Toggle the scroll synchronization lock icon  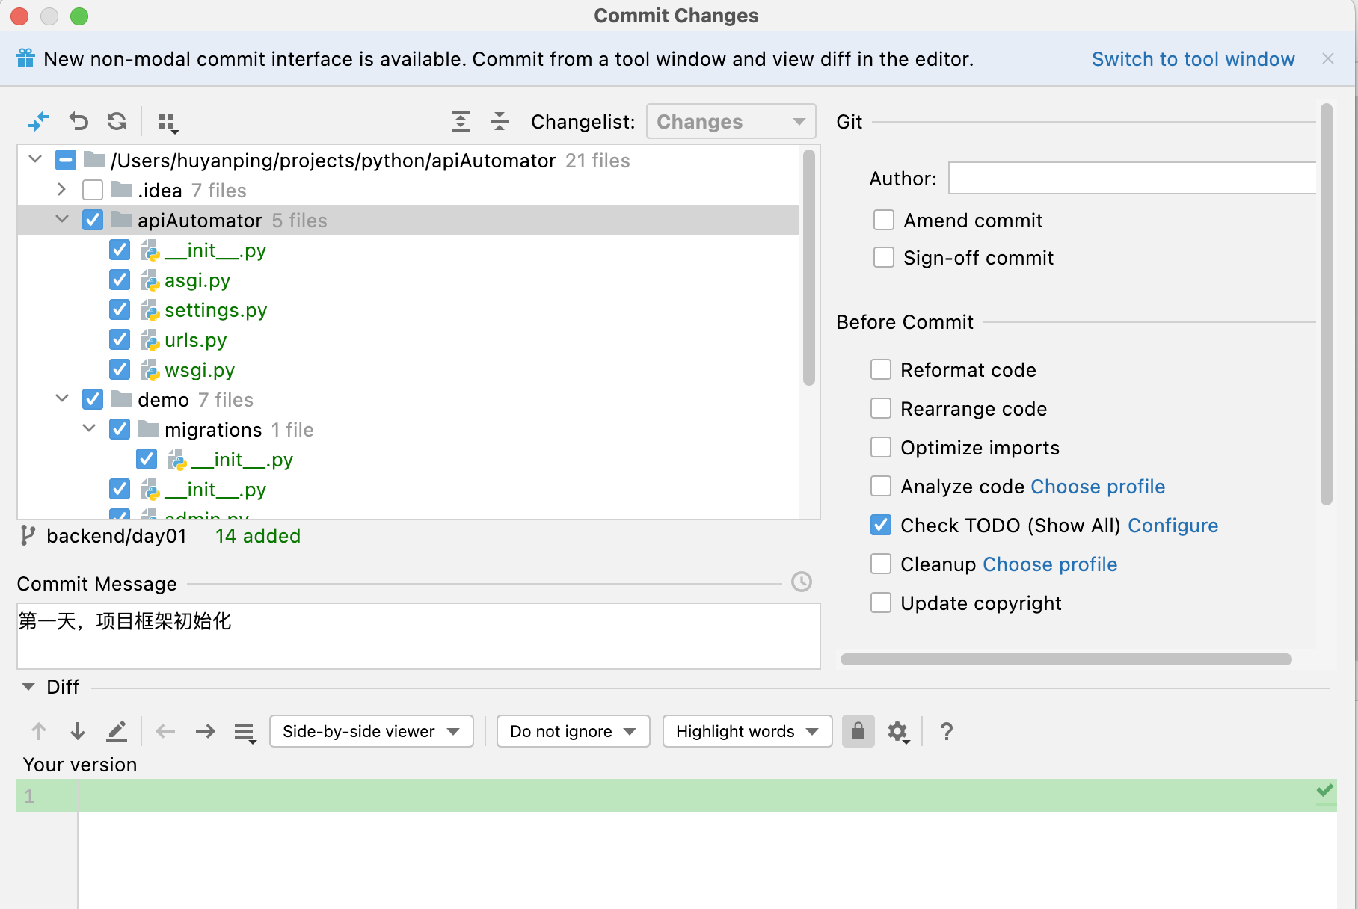(858, 731)
